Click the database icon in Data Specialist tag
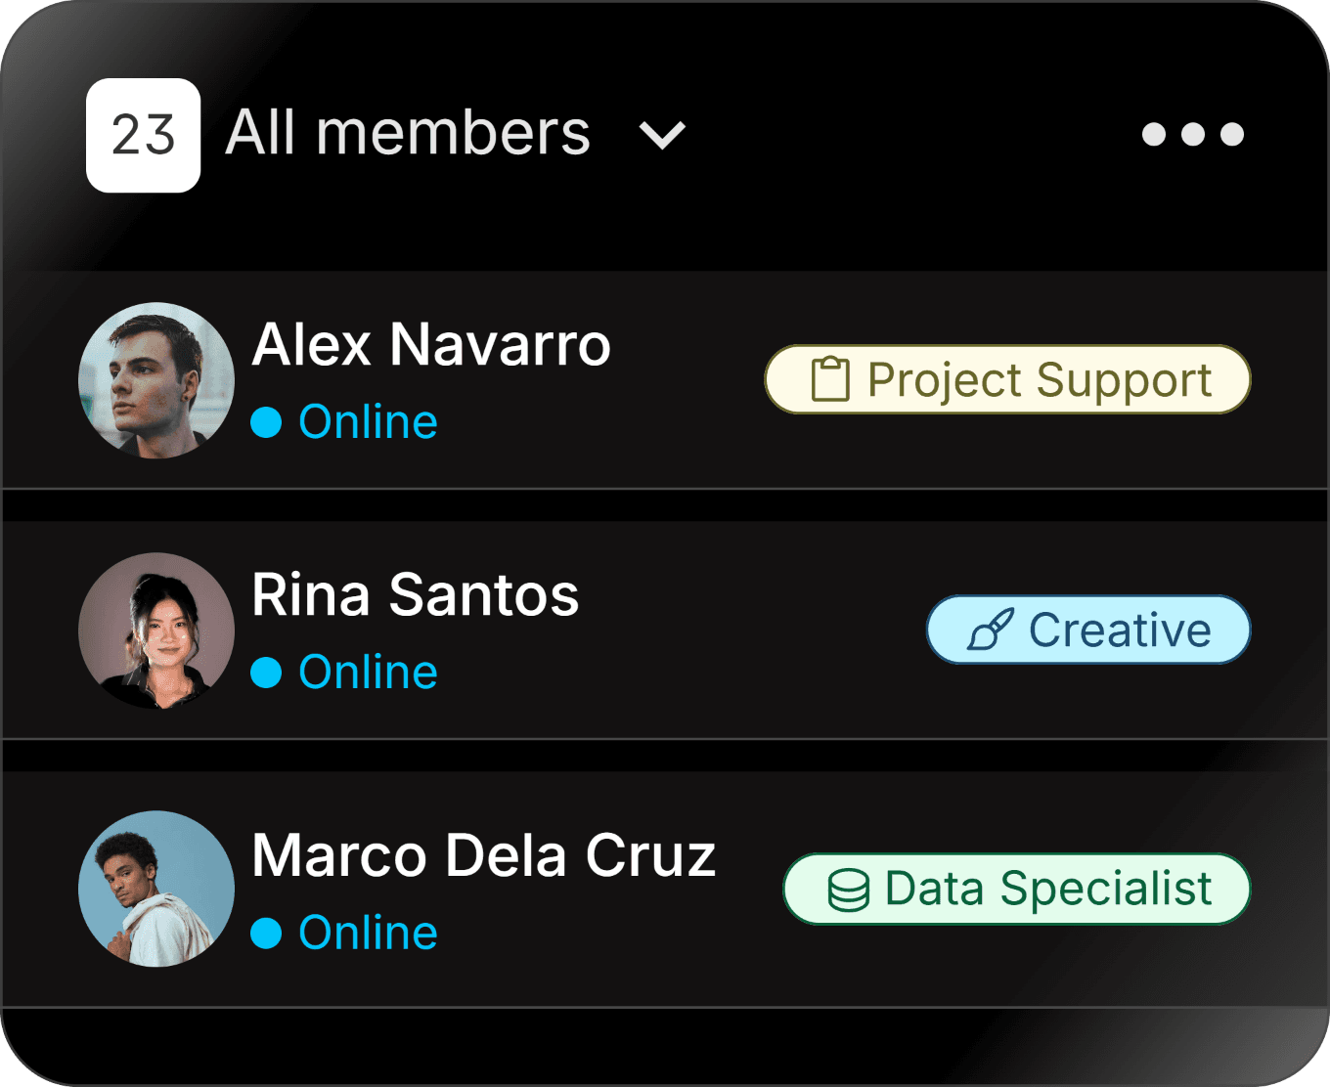The width and height of the screenshot is (1330, 1087). coord(848,890)
